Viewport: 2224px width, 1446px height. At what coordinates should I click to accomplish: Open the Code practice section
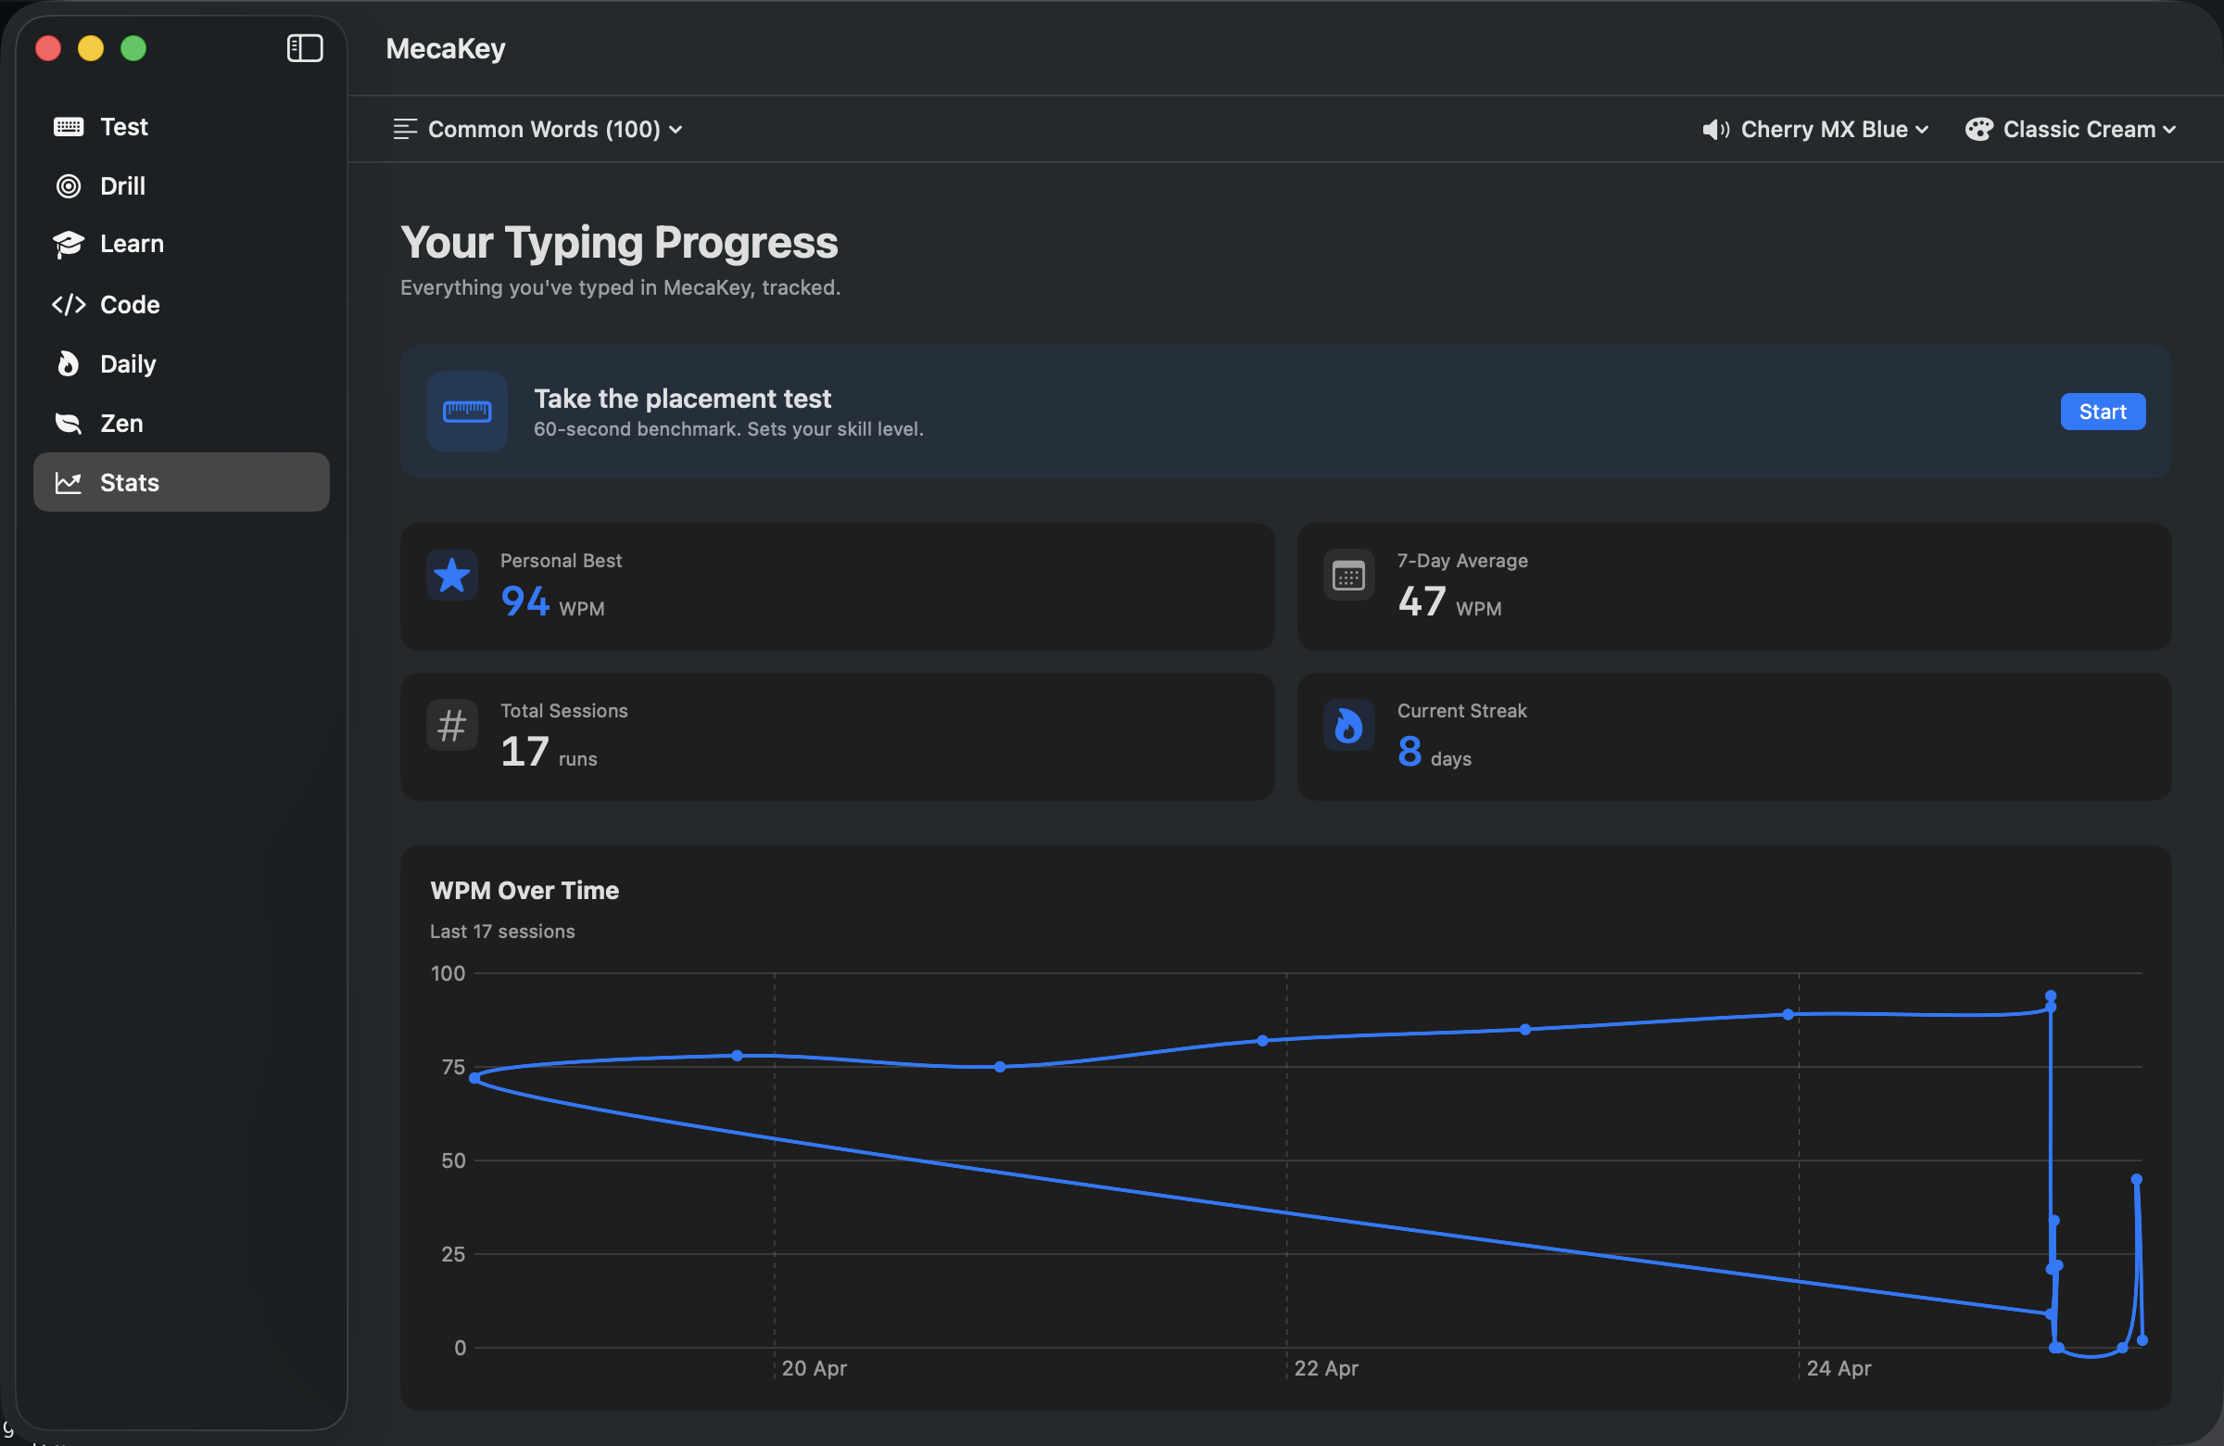click(x=182, y=305)
